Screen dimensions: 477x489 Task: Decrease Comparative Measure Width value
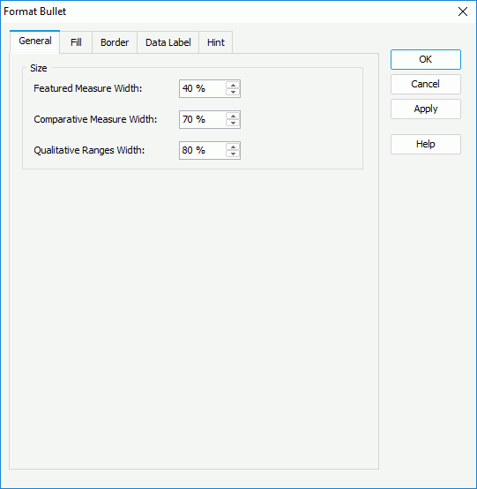(x=233, y=123)
